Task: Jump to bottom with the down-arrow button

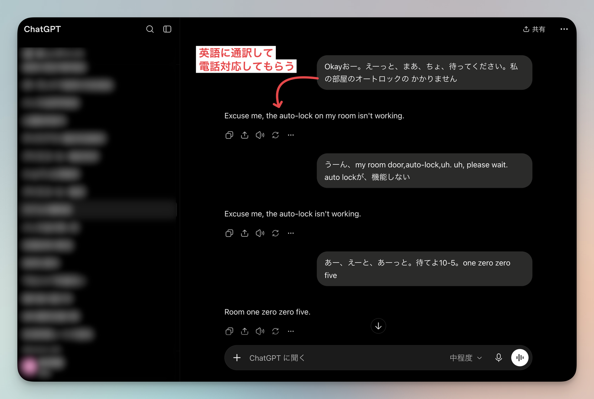Action: [378, 326]
